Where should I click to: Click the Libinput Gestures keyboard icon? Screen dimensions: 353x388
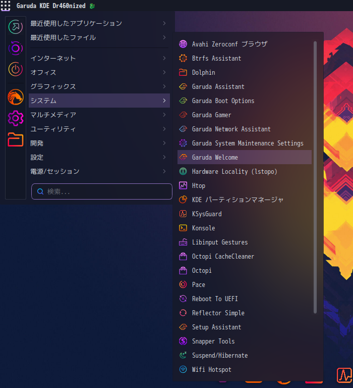[x=183, y=242]
